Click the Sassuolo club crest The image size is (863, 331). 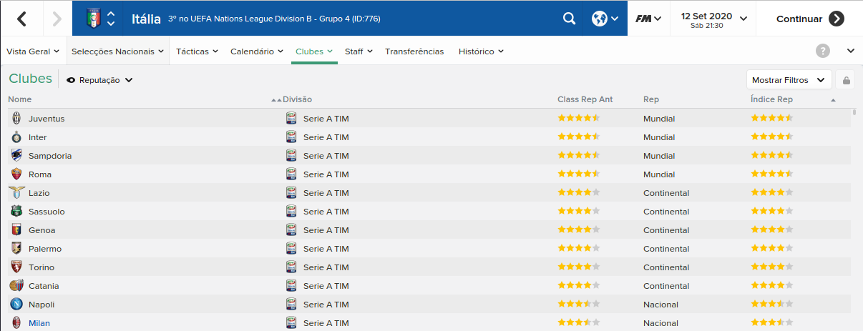click(x=16, y=211)
